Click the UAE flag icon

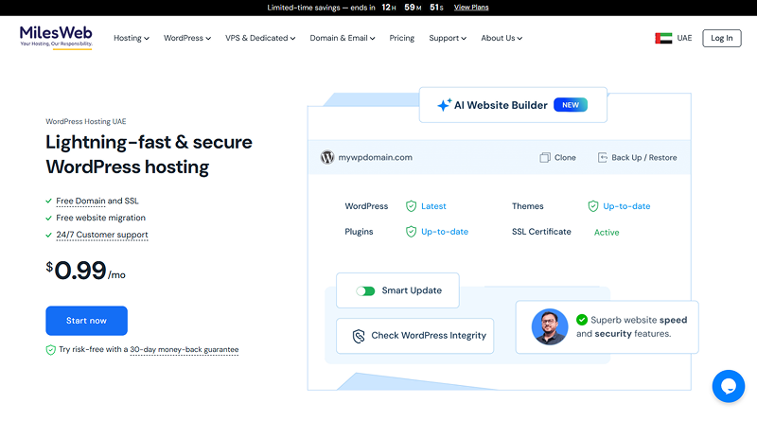click(663, 38)
